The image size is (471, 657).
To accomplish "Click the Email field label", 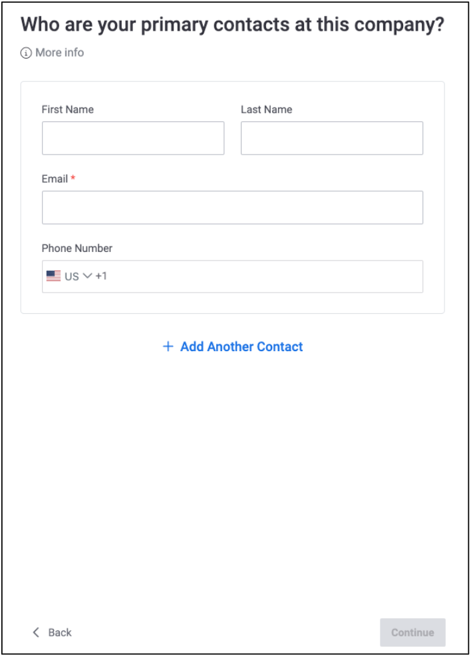I will tap(55, 179).
